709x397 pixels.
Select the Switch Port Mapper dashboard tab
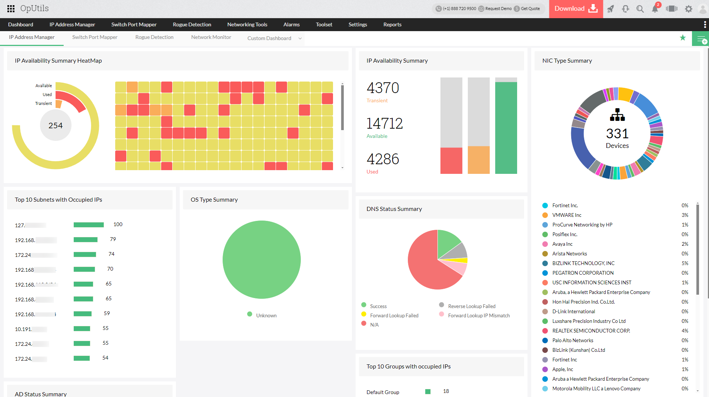tap(95, 37)
